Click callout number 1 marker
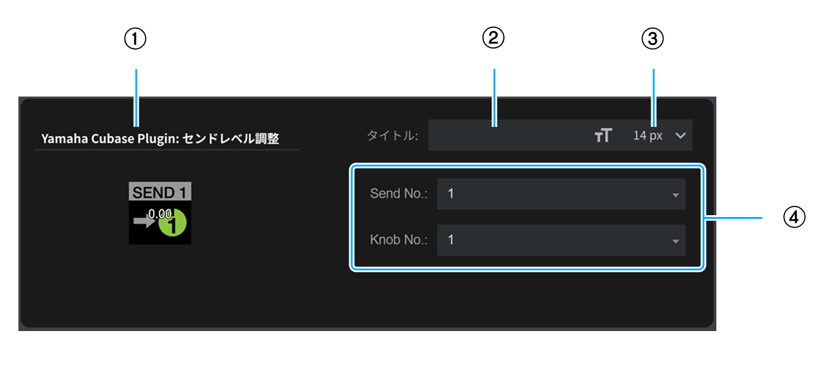Image resolution: width=825 pixels, height=366 pixels. pyautogui.click(x=136, y=39)
